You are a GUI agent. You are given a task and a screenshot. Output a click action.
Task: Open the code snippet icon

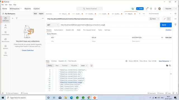pyautogui.click(x=175, y=19)
